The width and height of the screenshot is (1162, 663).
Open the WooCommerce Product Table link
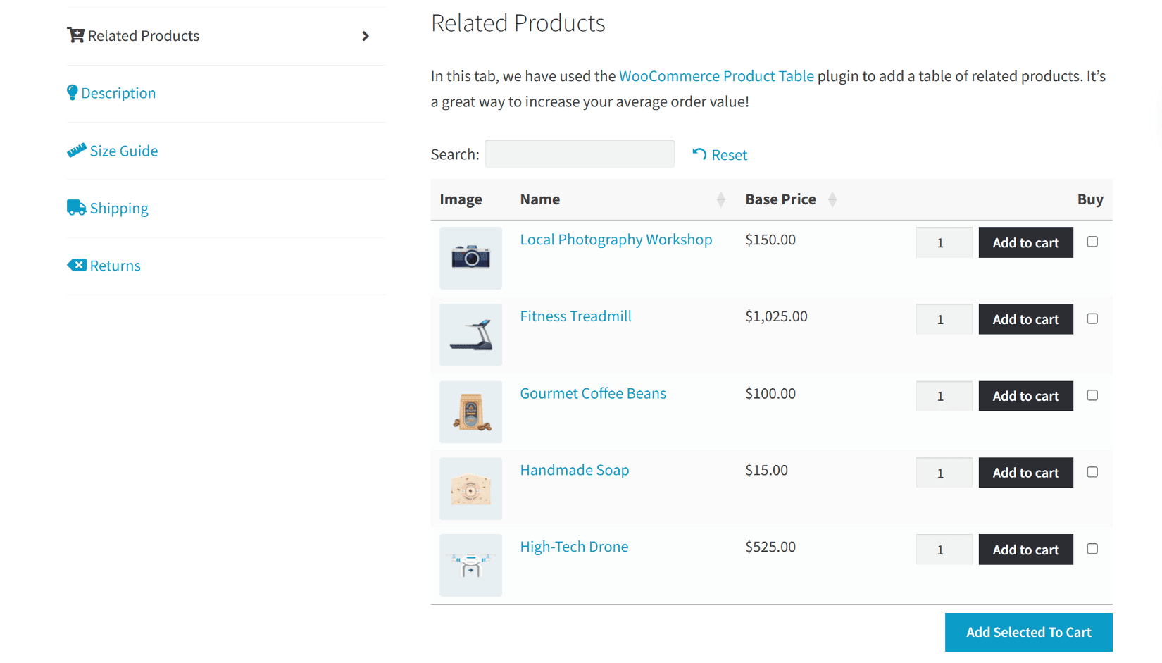tap(716, 75)
